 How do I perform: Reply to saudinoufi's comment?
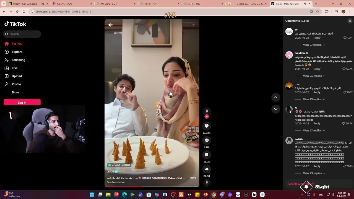(x=317, y=69)
